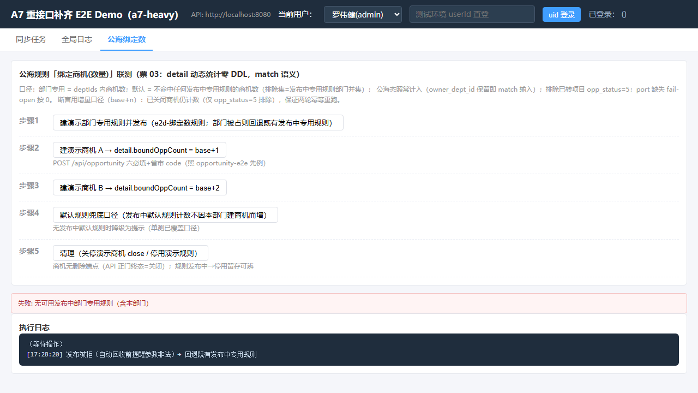Click the 已登录 status text

607,15
